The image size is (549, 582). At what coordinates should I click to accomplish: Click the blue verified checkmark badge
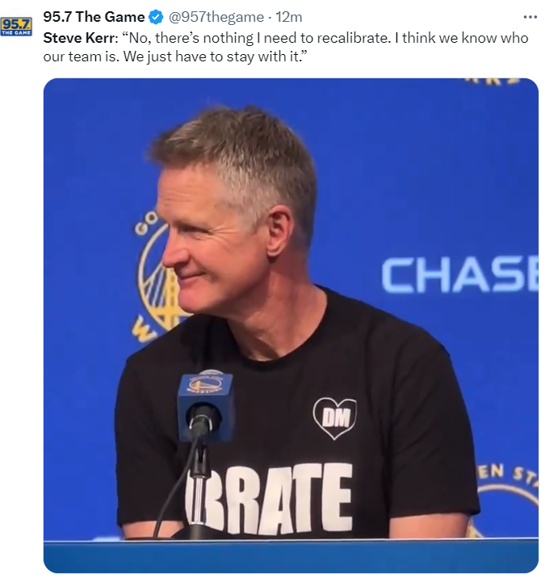156,17
